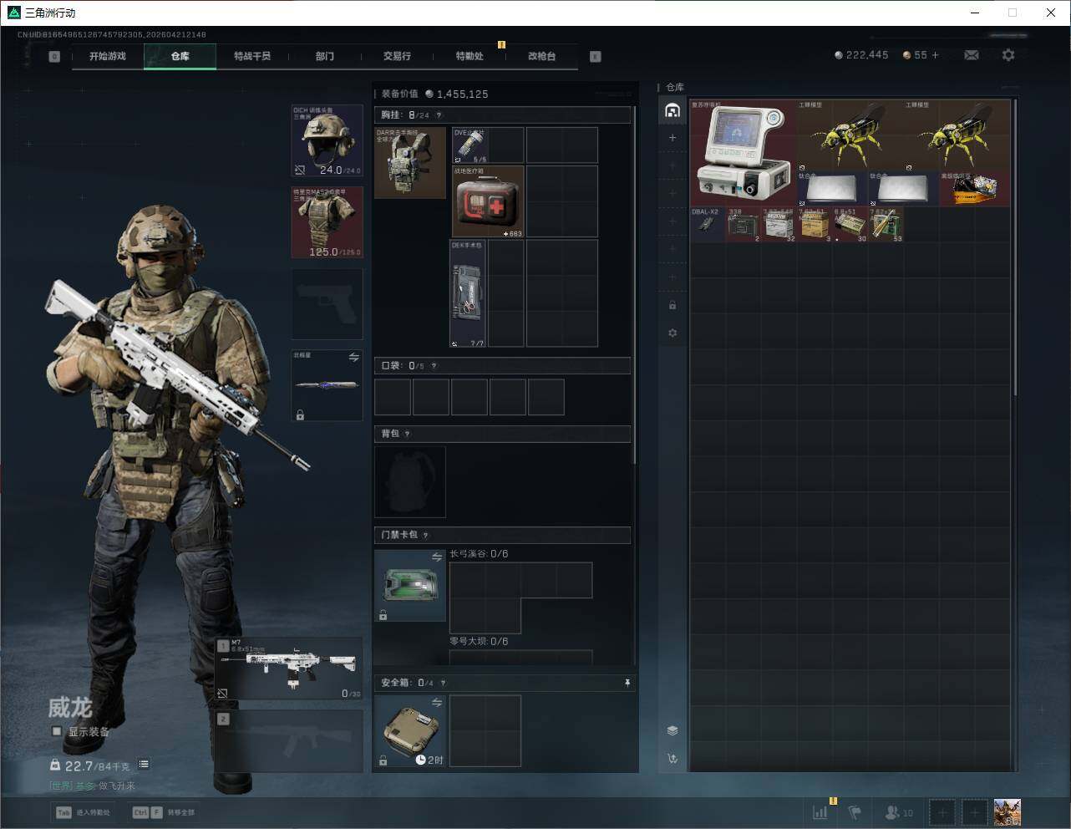
Task: Click the stacked layers icon in warehouse sidebar
Action: 673,730
